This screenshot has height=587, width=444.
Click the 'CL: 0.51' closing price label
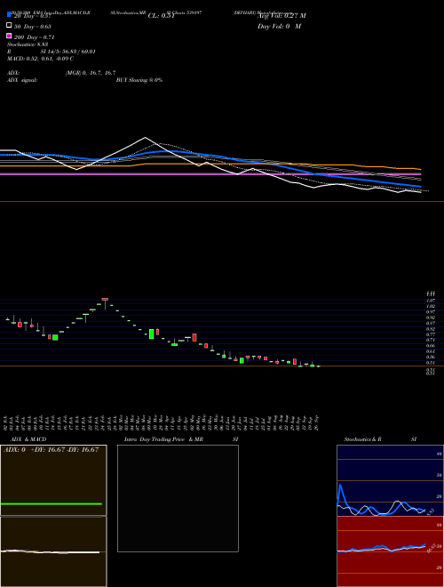[x=161, y=16]
